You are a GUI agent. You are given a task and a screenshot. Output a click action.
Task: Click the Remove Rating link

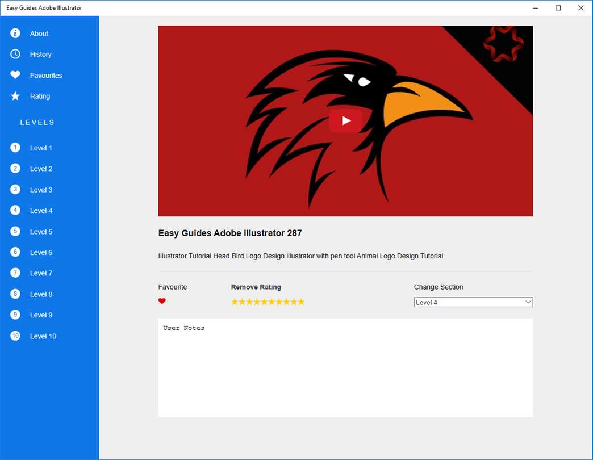256,287
